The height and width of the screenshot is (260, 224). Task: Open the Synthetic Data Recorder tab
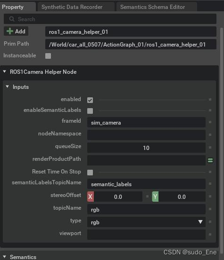(x=76, y=7)
